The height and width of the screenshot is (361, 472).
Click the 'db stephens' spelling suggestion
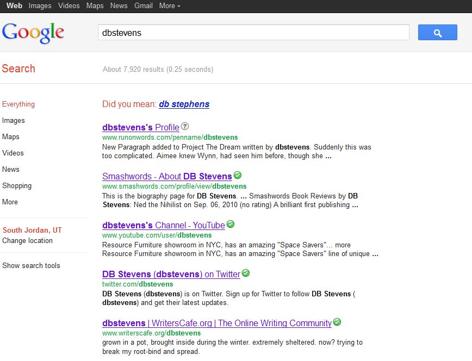[184, 104]
